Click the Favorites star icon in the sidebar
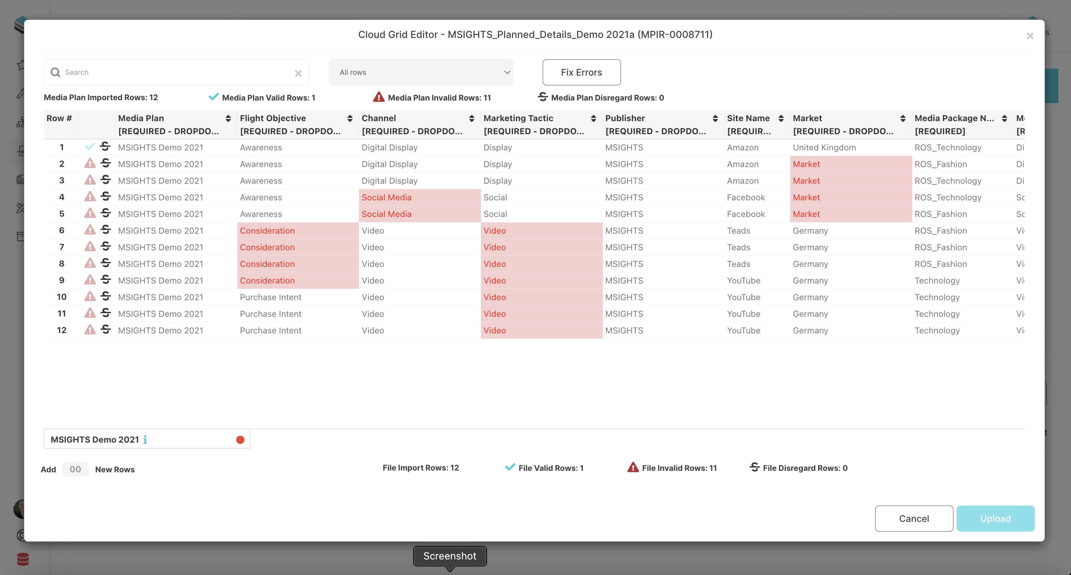This screenshot has width=1071, height=575. tap(22, 64)
